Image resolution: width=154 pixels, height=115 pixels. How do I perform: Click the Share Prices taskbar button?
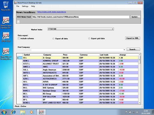click(41, 112)
